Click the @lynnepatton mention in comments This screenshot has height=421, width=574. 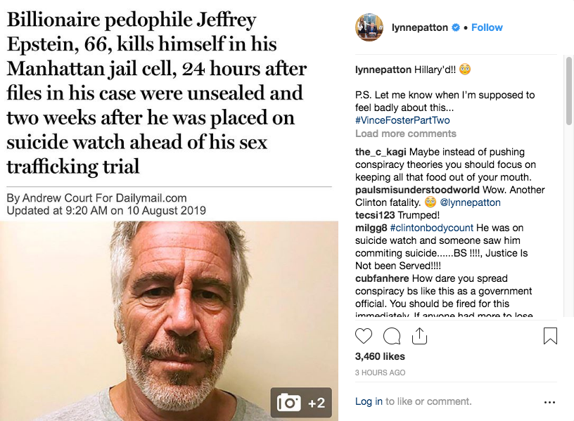coord(471,202)
